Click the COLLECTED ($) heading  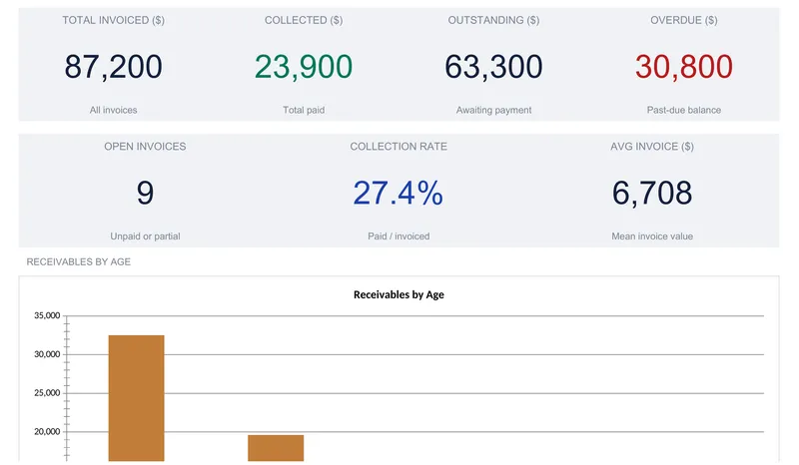pyautogui.click(x=304, y=20)
